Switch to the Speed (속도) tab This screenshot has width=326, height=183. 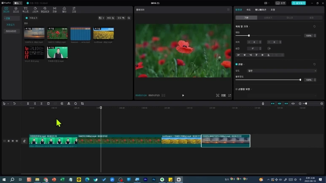(248, 9)
